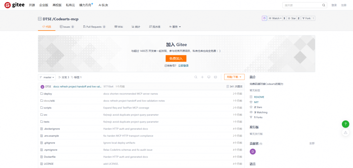The width and height of the screenshot is (353, 168).
Task: Click the docs/wiki folder icon
Action: 42,101
